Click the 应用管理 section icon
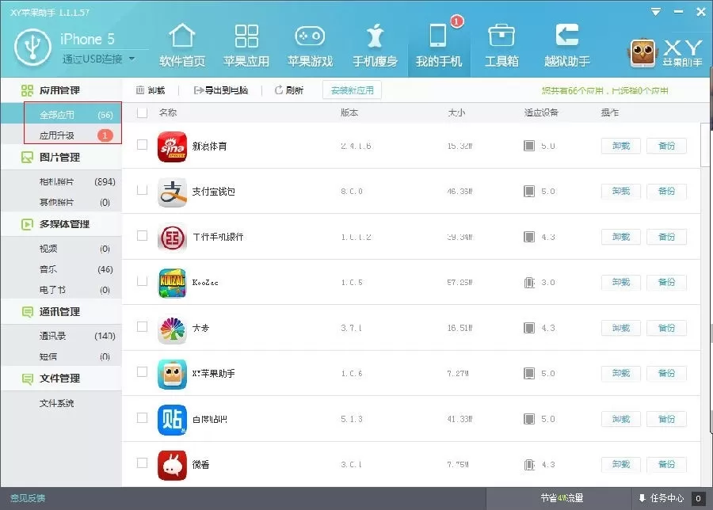 point(27,90)
